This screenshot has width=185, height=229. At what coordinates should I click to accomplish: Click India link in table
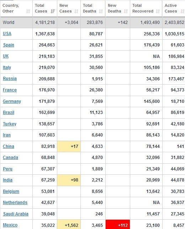7,180
